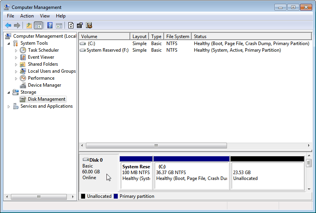
Task: Click the Refresh toolbar icon
Action: (71, 25)
